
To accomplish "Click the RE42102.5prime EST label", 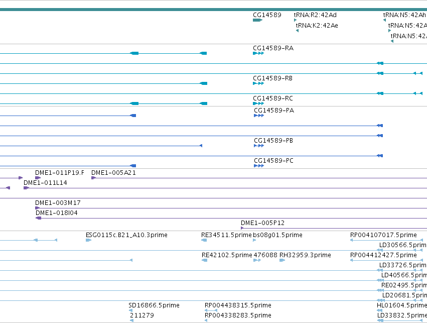I will (227, 255).
